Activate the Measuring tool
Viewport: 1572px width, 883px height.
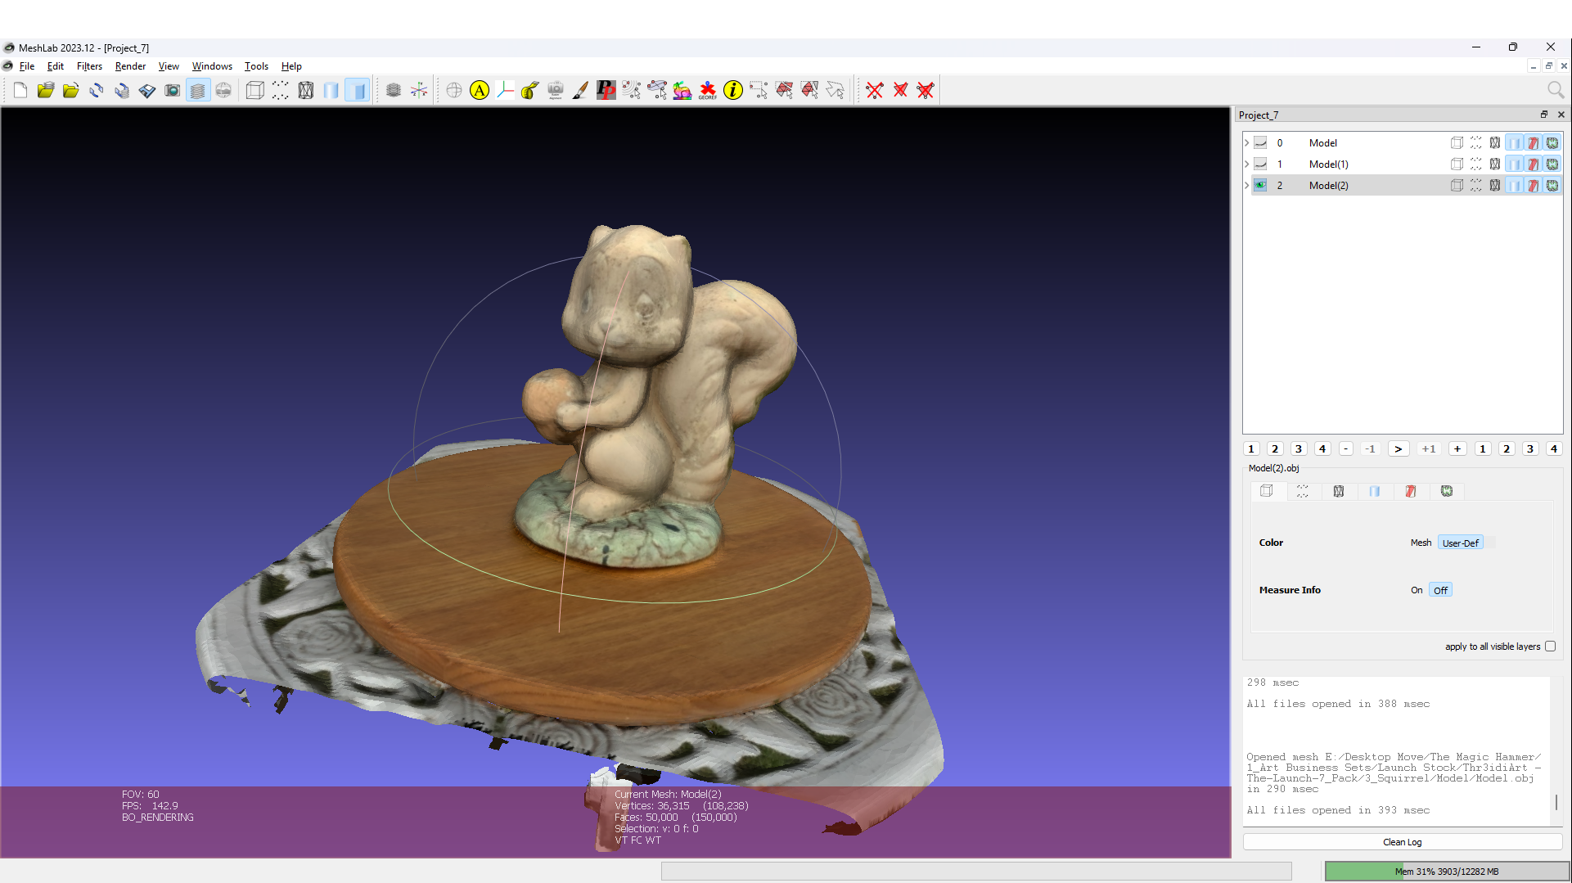point(529,90)
